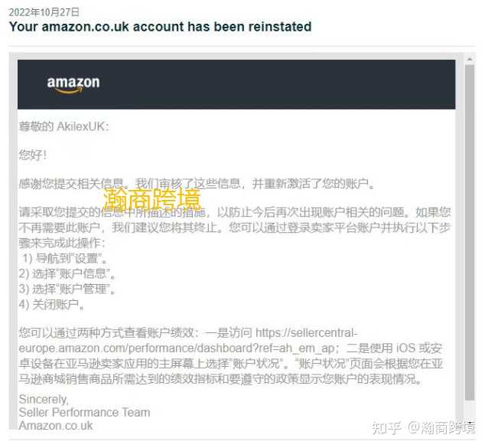488x448 pixels.
Task: Click step 2 选择"账户信息"
Action: [x=67, y=274]
